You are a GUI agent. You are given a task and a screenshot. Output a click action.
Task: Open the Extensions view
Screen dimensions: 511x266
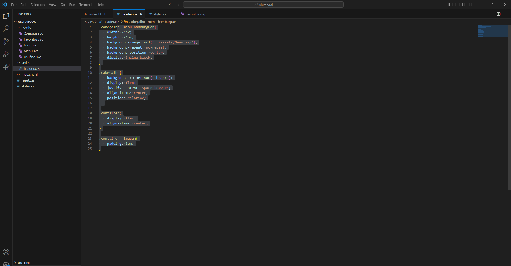pos(6,67)
